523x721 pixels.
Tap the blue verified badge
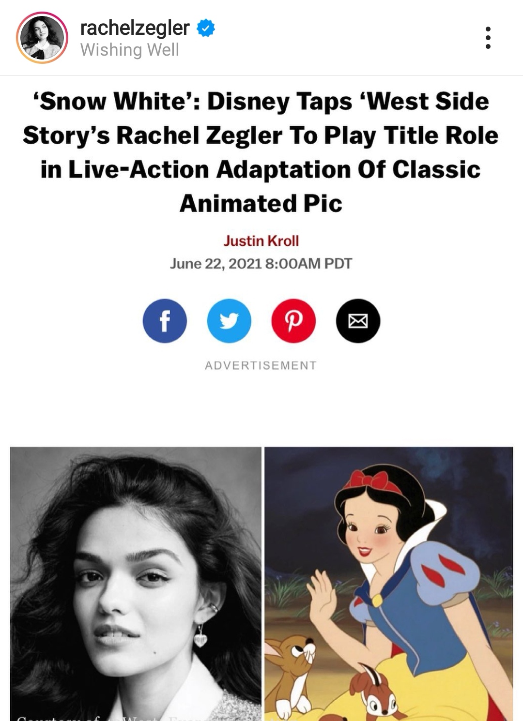[206, 29]
